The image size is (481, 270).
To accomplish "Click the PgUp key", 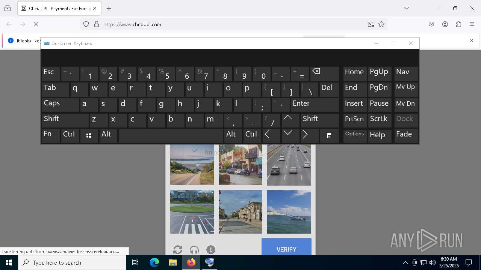I will pyautogui.click(x=380, y=74).
